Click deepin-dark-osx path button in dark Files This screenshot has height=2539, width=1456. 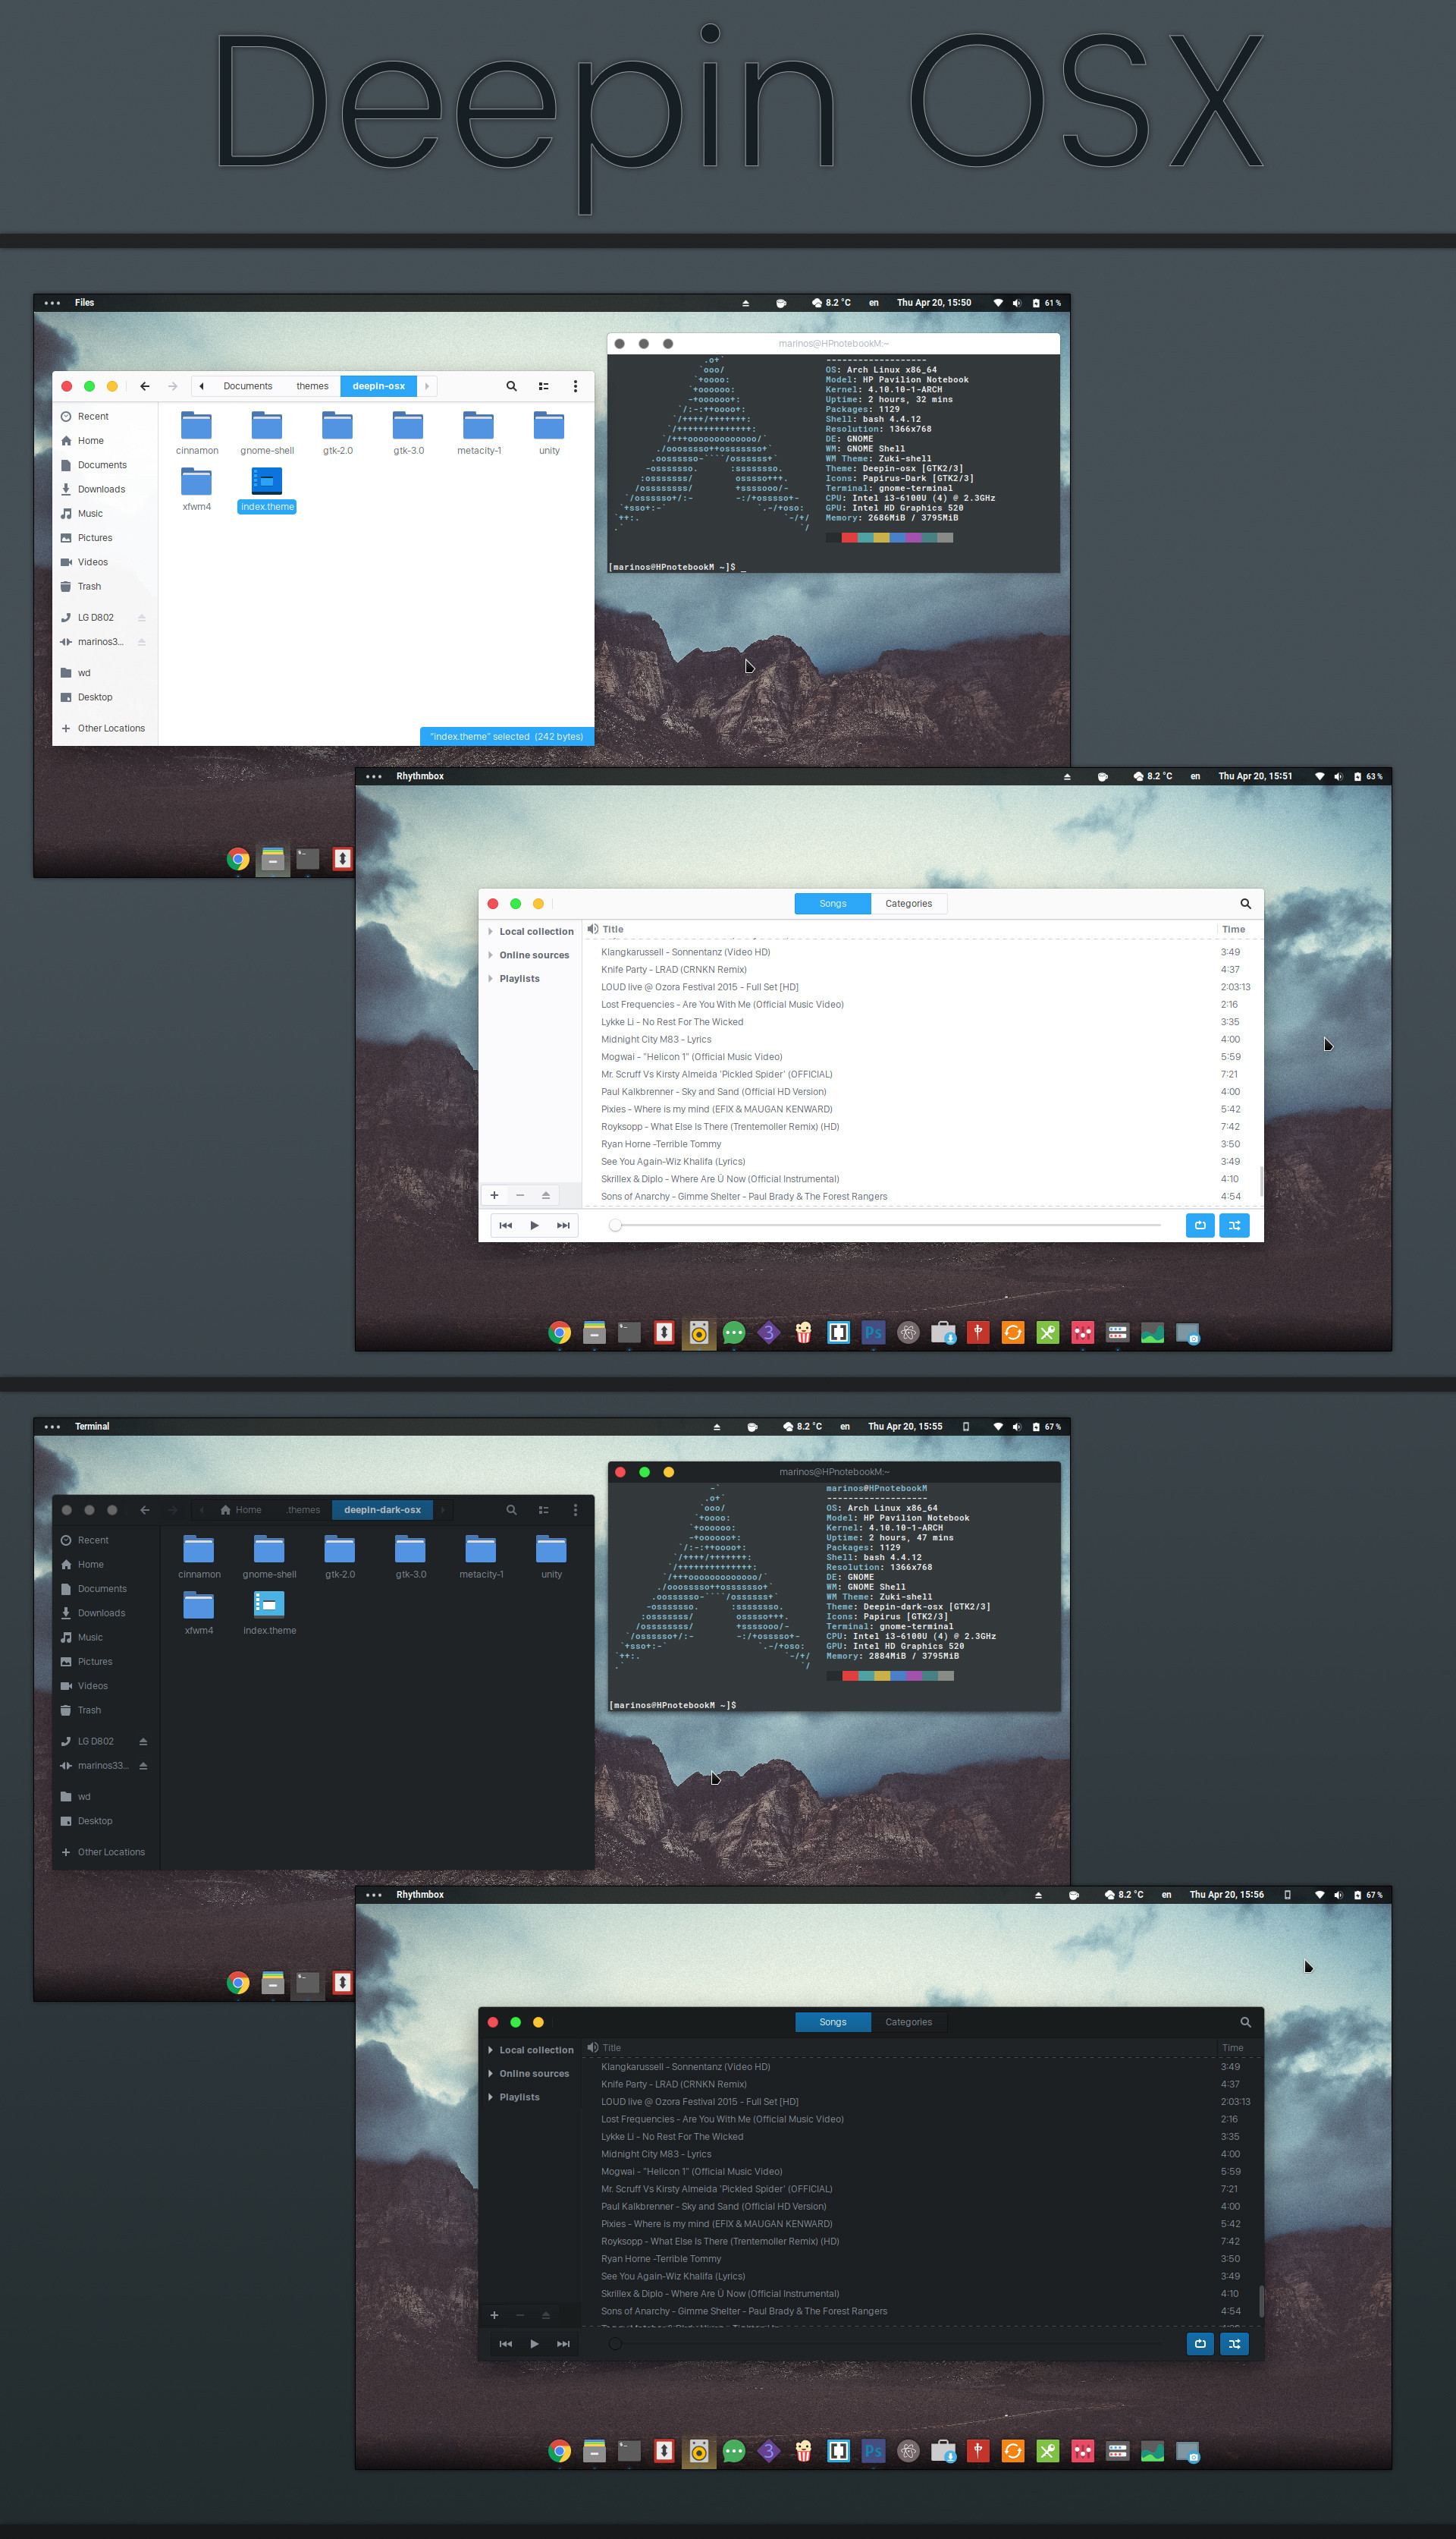pos(382,1511)
